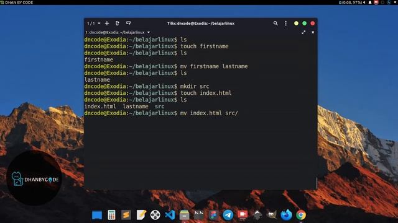Screen dimensions: 398x223
Task: Click the Tilix window title bar text
Action: [x=200, y=24]
